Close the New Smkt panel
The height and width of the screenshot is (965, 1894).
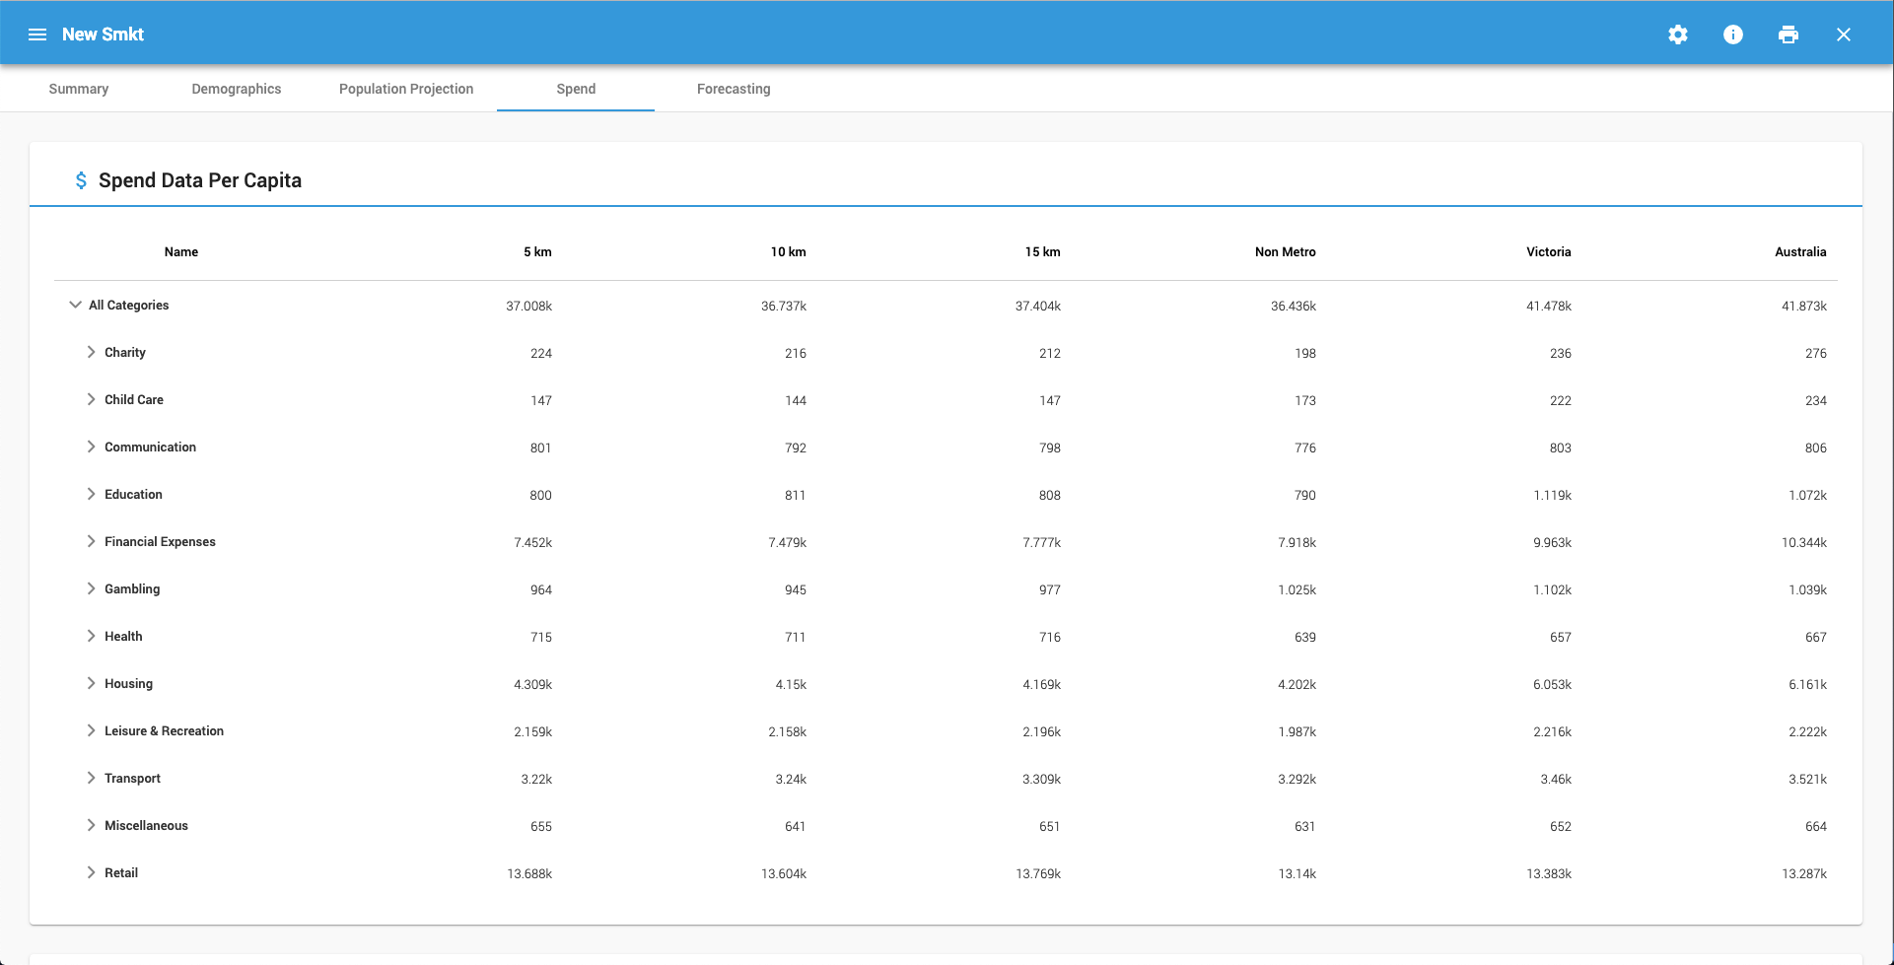point(1843,34)
